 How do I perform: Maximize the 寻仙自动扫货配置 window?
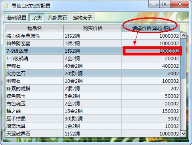165,4
